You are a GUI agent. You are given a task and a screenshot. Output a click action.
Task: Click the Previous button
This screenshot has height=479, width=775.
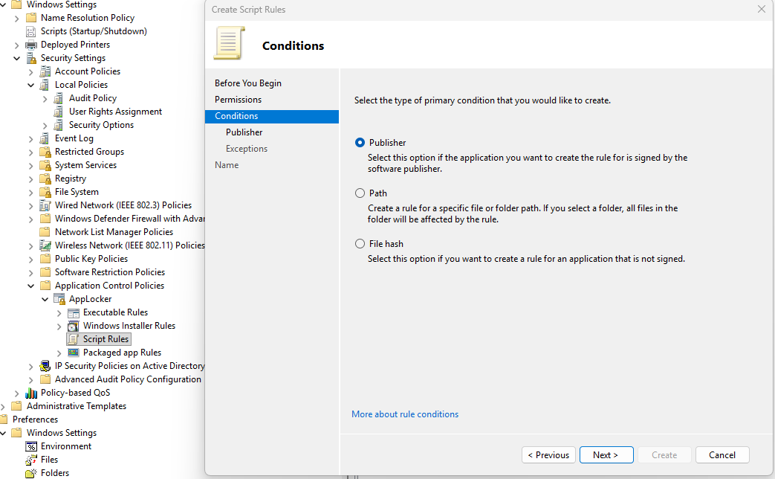click(548, 454)
